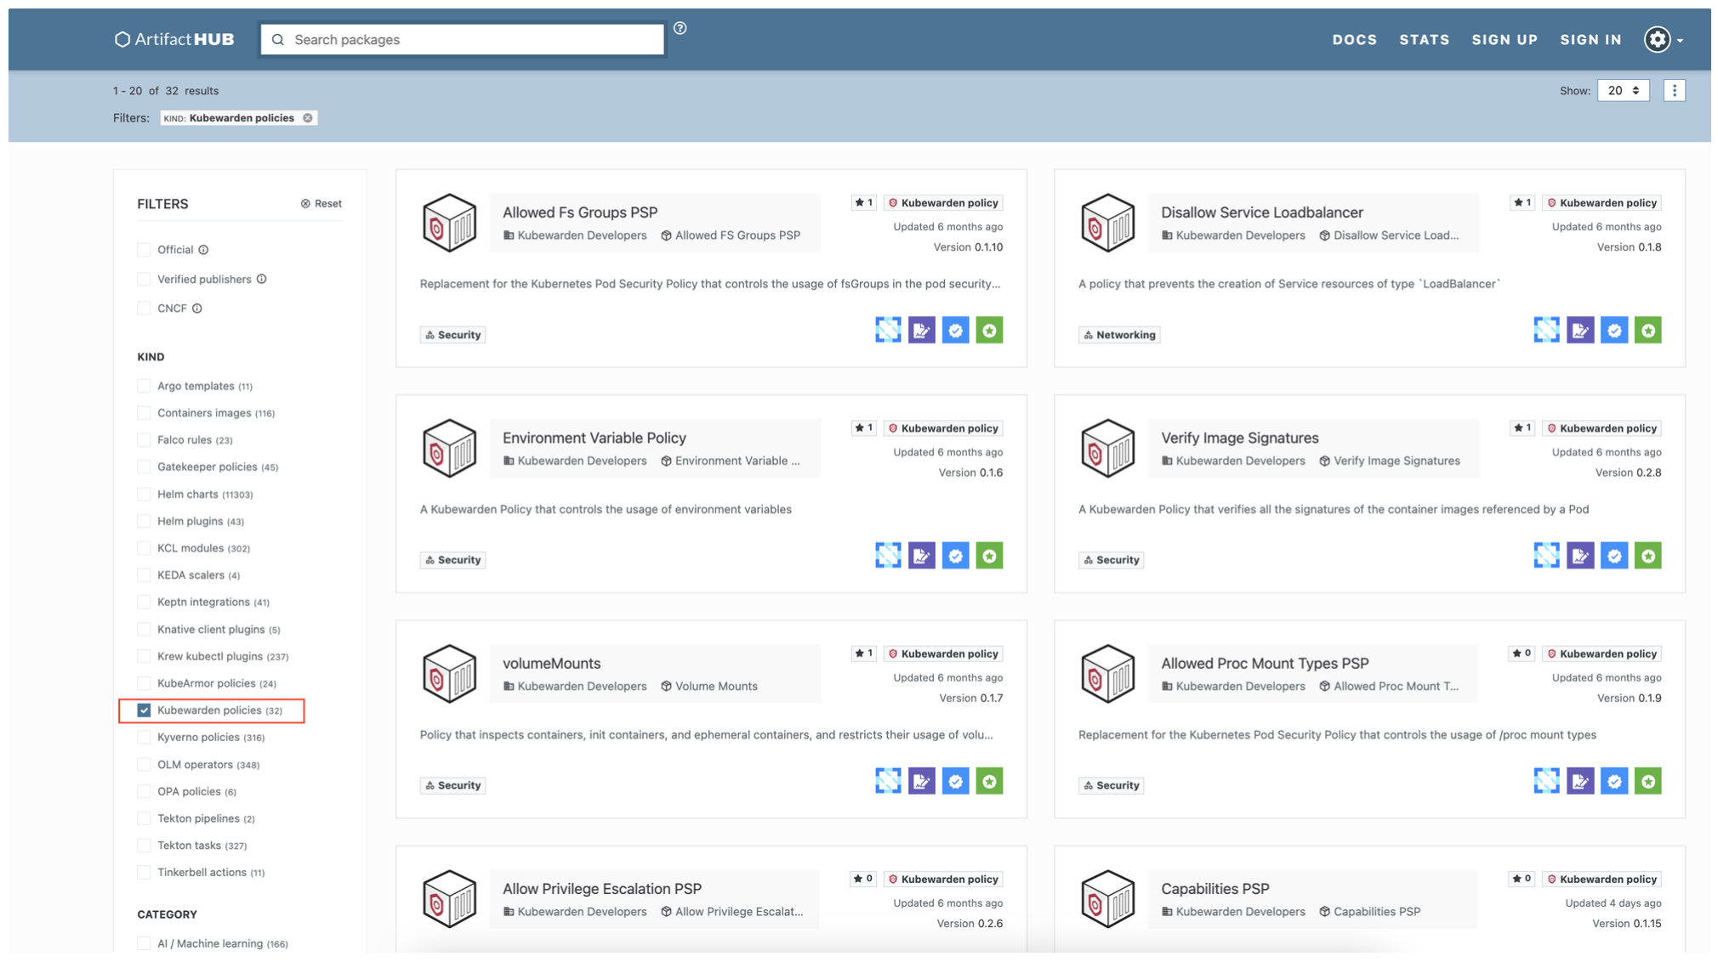Click the blue verified publisher badge on volumeMounts
The image size is (1718, 962).
tap(955, 781)
